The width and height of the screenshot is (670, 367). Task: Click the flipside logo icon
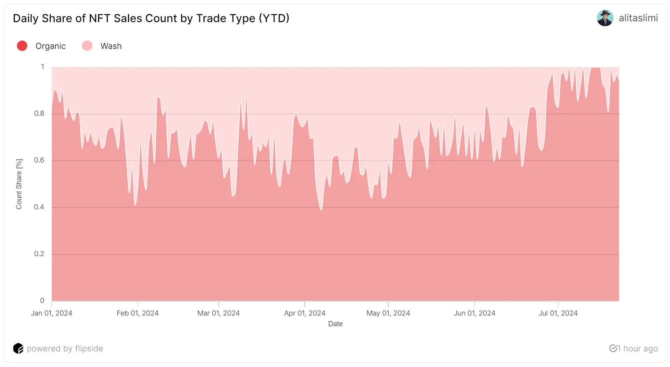pyautogui.click(x=18, y=349)
